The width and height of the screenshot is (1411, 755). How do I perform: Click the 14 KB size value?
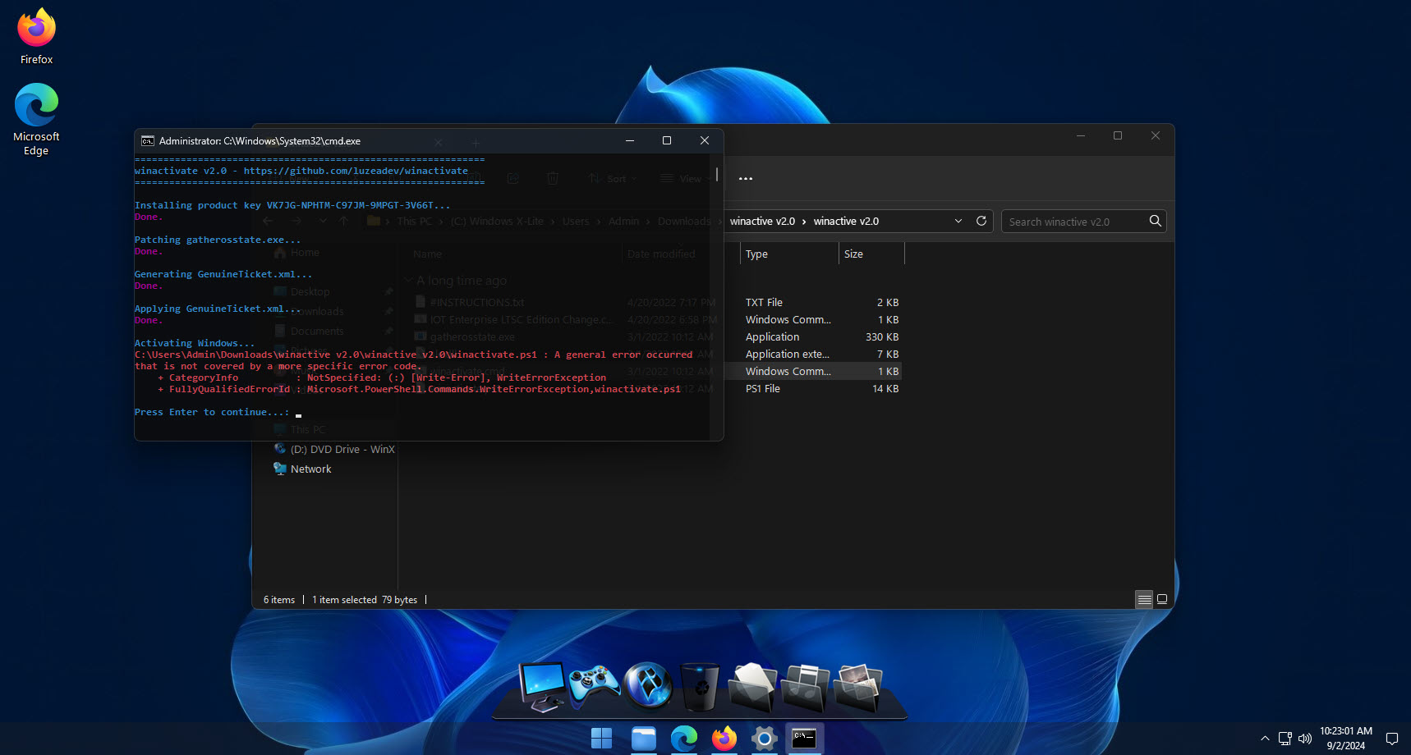point(885,389)
